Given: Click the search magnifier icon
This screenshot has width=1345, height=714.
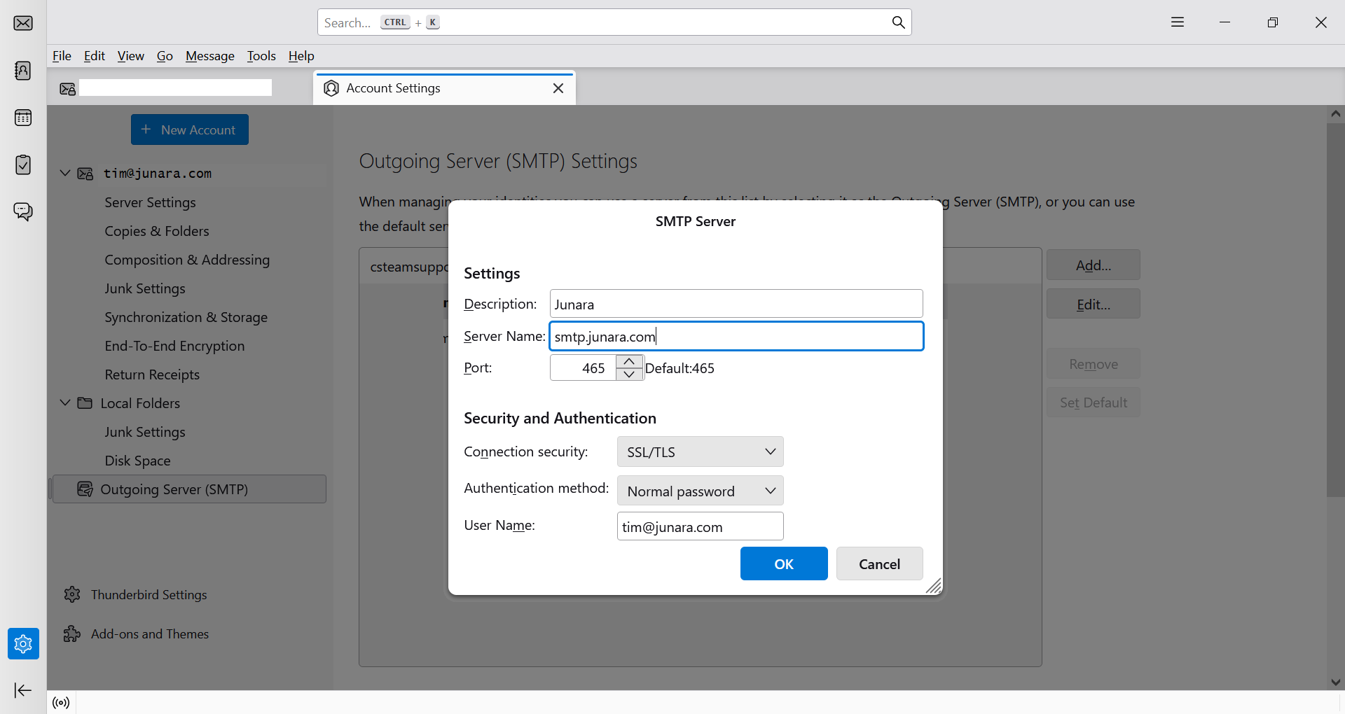Looking at the screenshot, I should click(x=898, y=22).
